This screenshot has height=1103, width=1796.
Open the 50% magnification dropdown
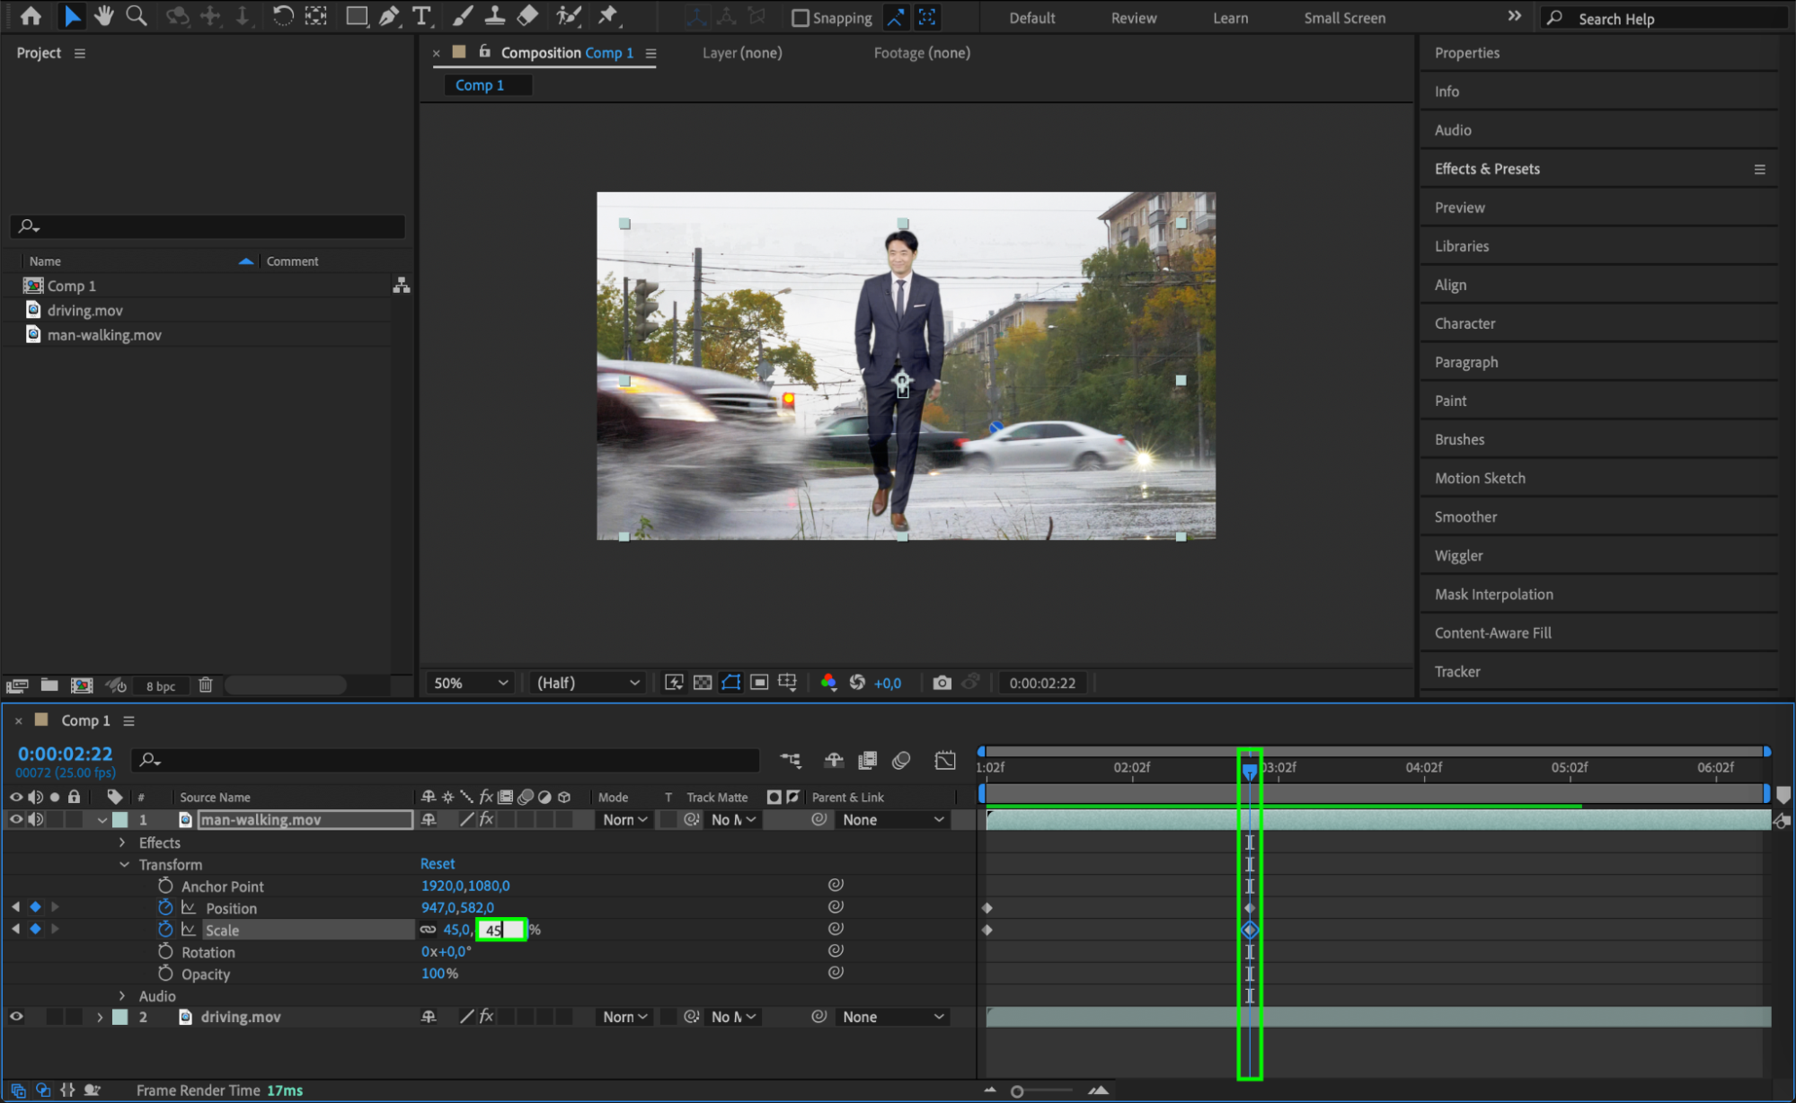(471, 683)
